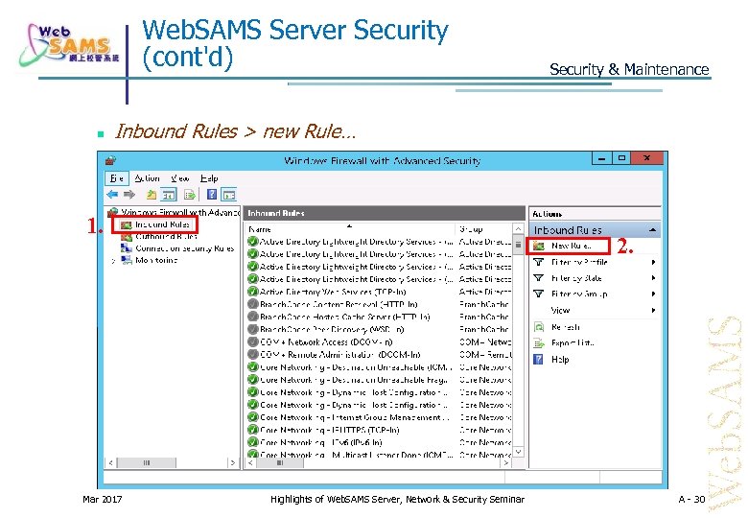Select Monitoring in the console tree
The height and width of the screenshot is (518, 748).
[156, 260]
